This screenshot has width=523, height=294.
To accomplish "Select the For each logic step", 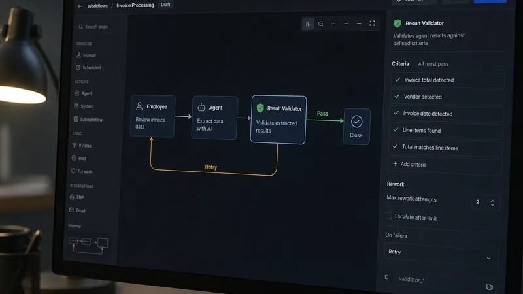I will tap(83, 171).
